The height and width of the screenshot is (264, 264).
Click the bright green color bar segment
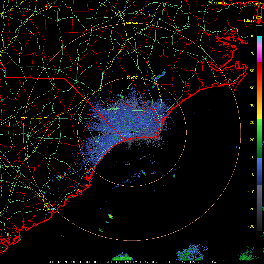point(259,126)
